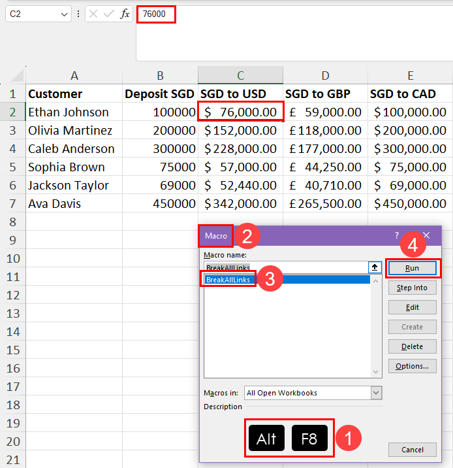Select BreakAllLinks in the macro list
Viewport: 453px width, 468px height.
(287, 280)
